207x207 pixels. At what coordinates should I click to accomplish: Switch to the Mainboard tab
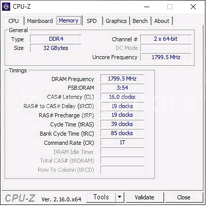point(40,21)
